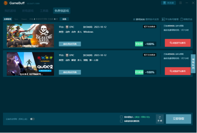Click the 全选 select-all button
Image resolution: width=197 pixels, height=133 pixels.
pos(64,19)
